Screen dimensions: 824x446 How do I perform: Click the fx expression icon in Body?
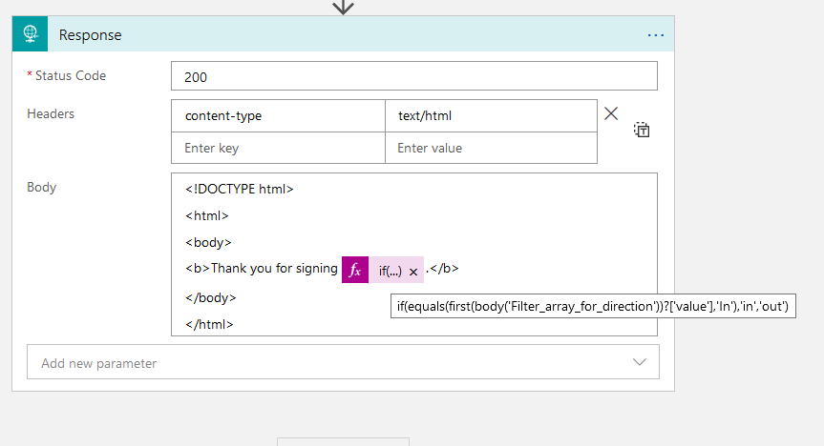pyautogui.click(x=355, y=271)
